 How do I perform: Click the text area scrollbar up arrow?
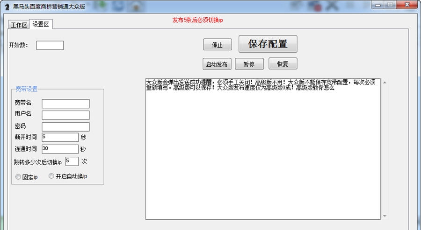(385, 83)
